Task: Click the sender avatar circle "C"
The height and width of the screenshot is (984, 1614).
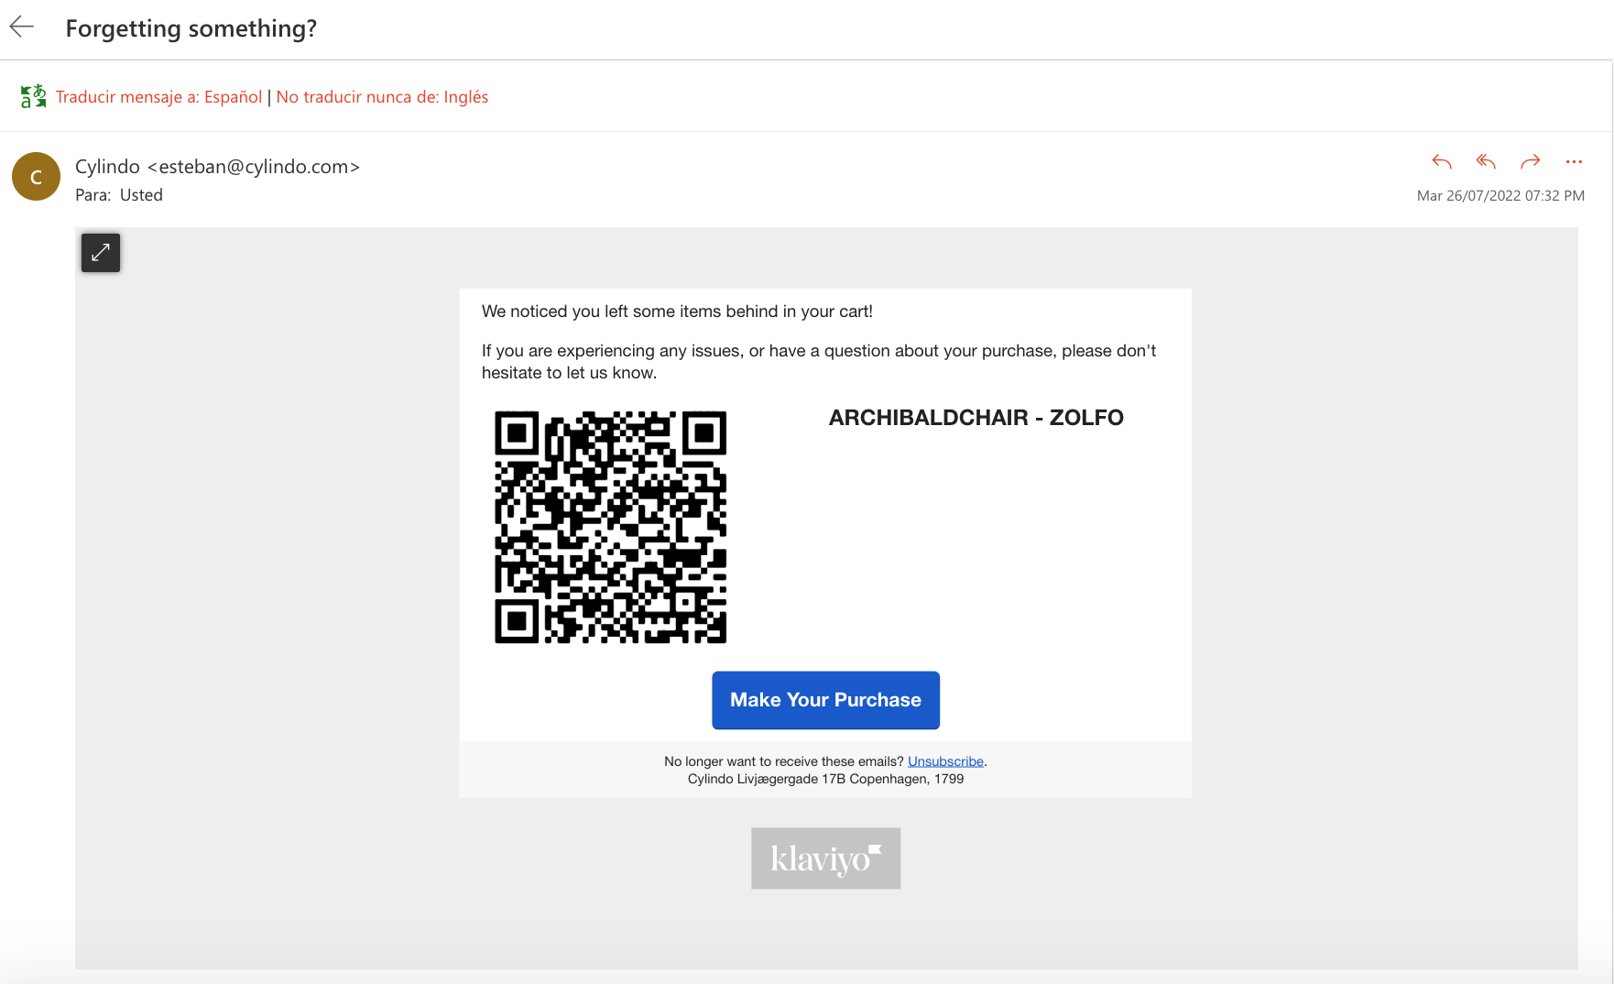Action: click(x=36, y=177)
